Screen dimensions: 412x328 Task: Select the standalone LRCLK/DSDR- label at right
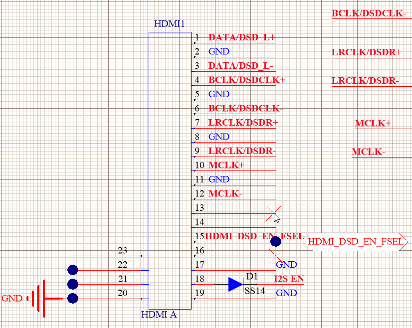click(366, 81)
